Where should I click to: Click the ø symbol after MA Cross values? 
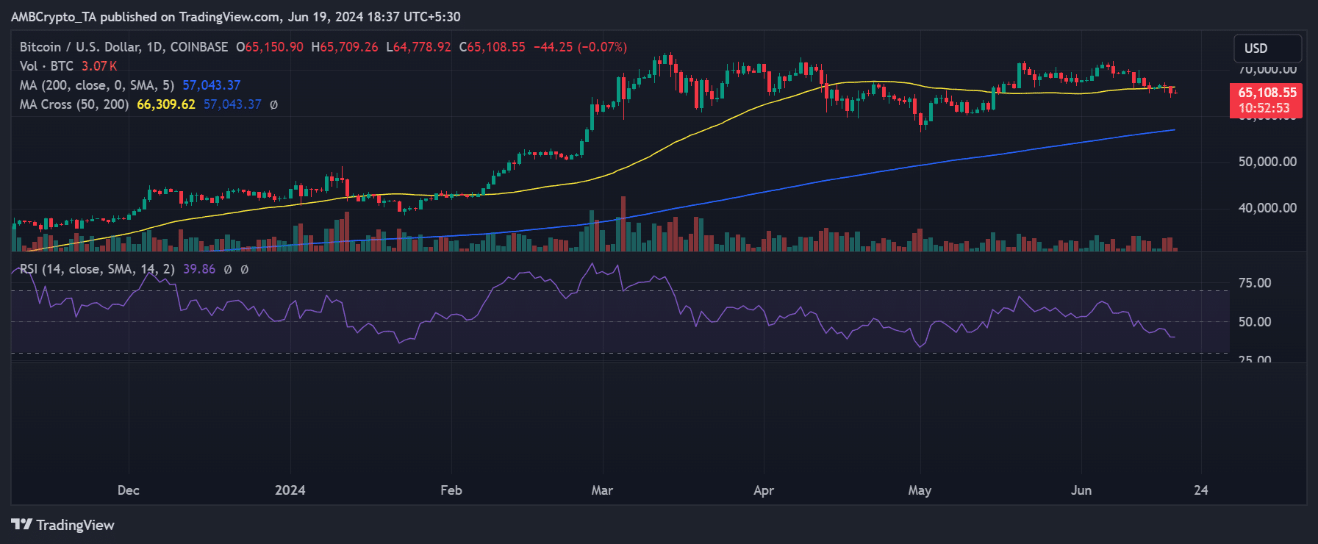click(273, 104)
